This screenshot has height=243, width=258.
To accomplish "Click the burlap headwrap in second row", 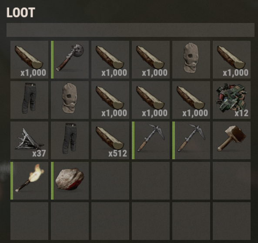I will coord(70,100).
